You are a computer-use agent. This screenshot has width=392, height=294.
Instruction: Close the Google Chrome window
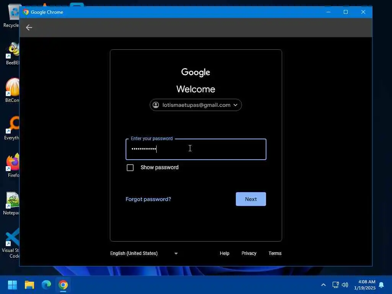coord(363,12)
